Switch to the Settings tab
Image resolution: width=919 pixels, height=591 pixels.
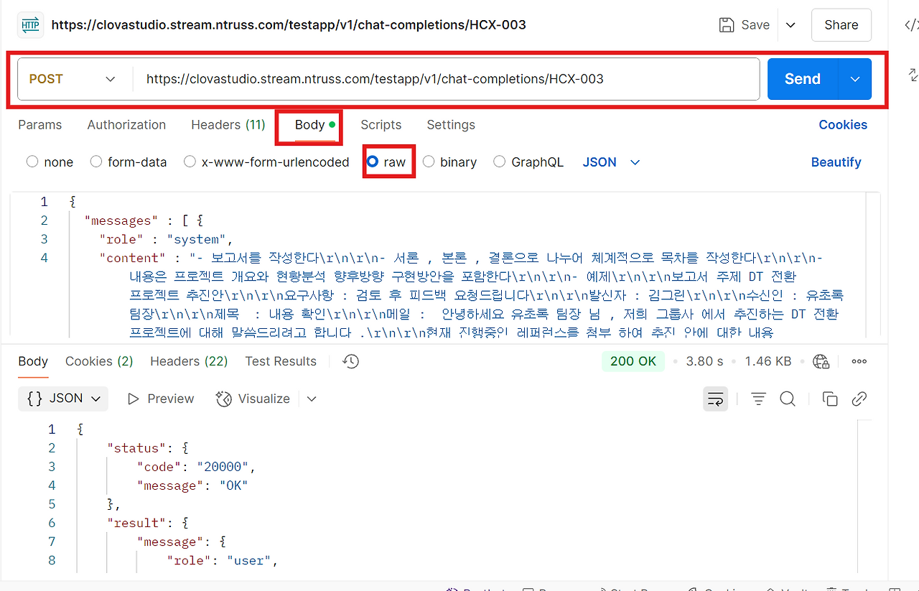pyautogui.click(x=451, y=125)
